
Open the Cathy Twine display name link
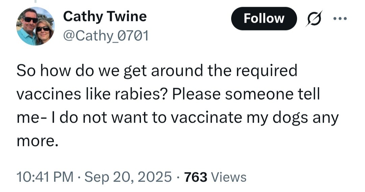point(105,16)
